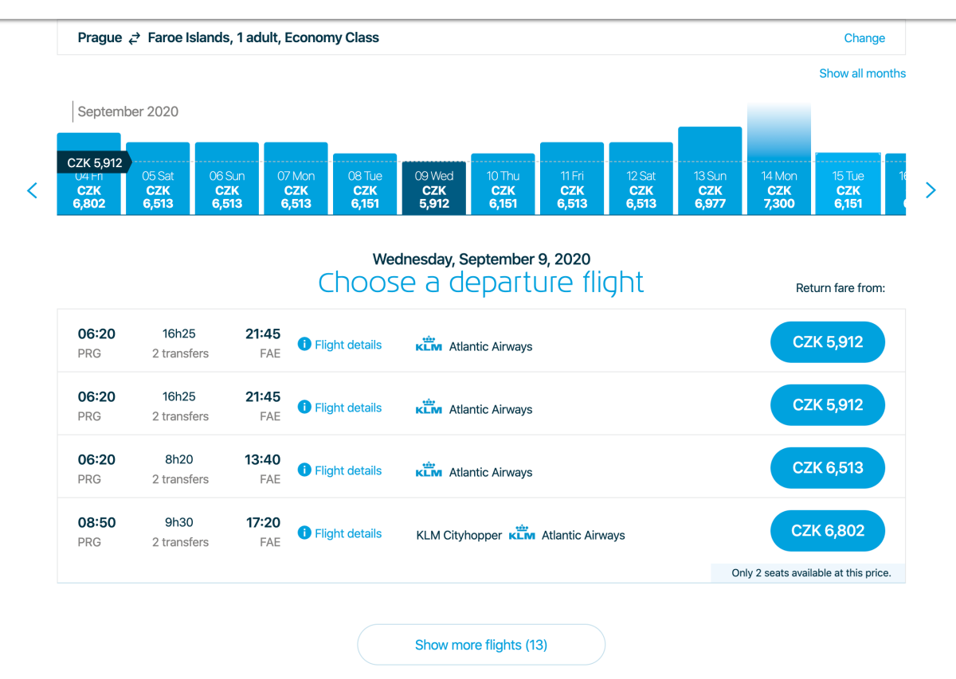The height and width of the screenshot is (679, 956).
Task: Open Show all months view
Action: click(862, 73)
